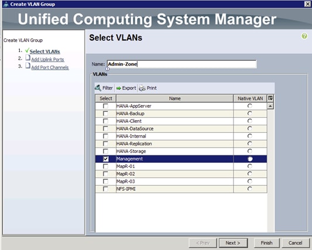Image resolution: width=312 pixels, height=250 pixels.
Task: Close the Create VLAN Group dialog
Action: coord(307,4)
